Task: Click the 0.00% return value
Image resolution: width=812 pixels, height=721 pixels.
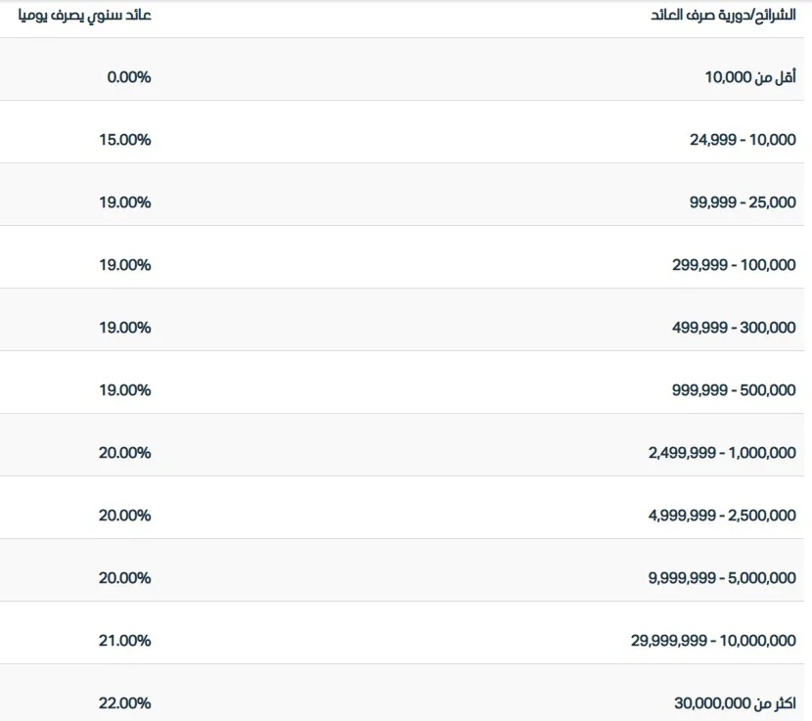Action: [129, 77]
